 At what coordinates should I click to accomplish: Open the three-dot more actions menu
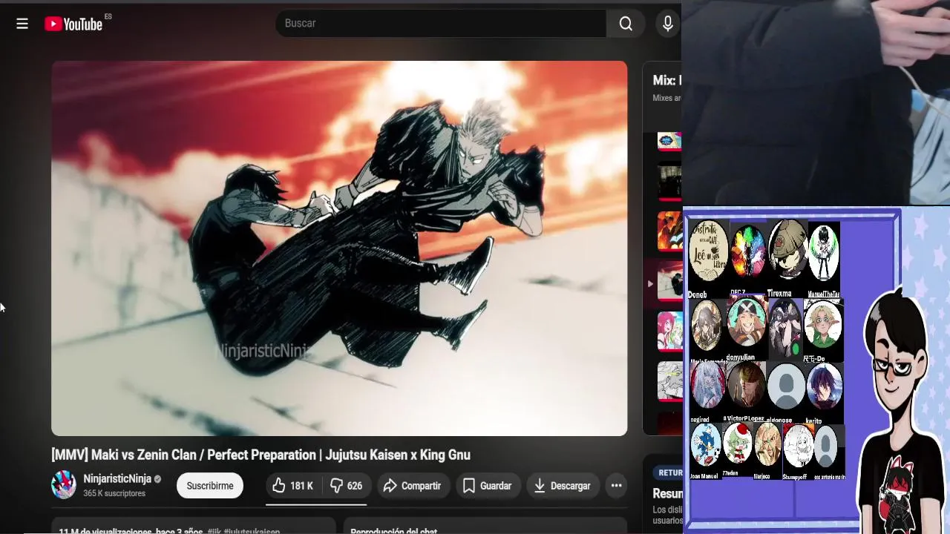[616, 486]
